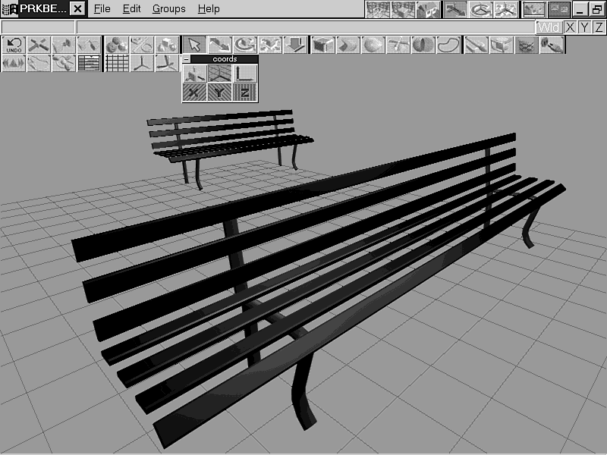Click the Eye Rotate view icon

tap(480, 9)
